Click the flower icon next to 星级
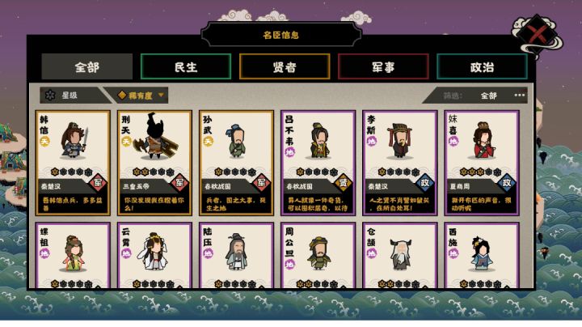 (x=50, y=96)
